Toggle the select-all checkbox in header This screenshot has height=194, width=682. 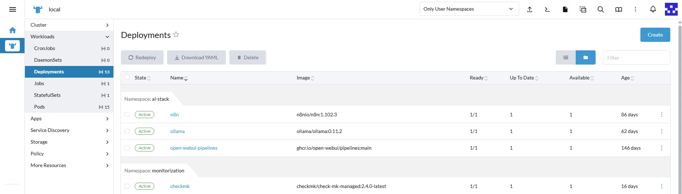coord(127,77)
